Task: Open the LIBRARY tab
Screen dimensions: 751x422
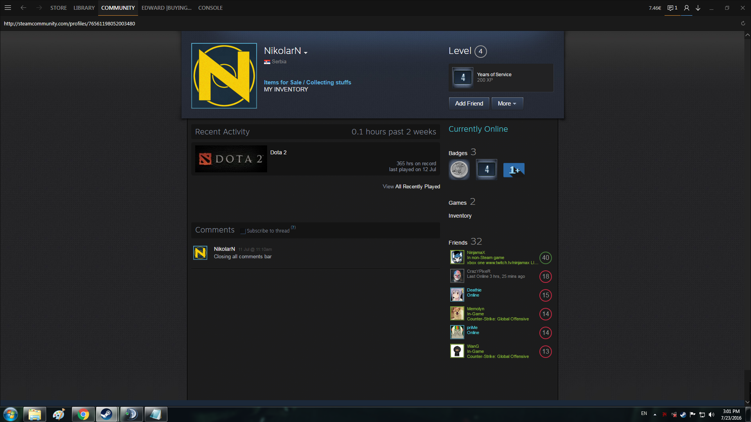Action: coord(84,8)
